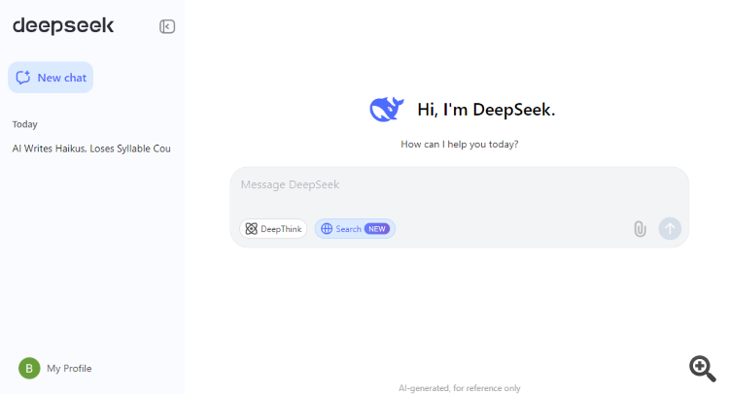Toggle DeepThink mode
The image size is (729, 394).
[x=273, y=229]
